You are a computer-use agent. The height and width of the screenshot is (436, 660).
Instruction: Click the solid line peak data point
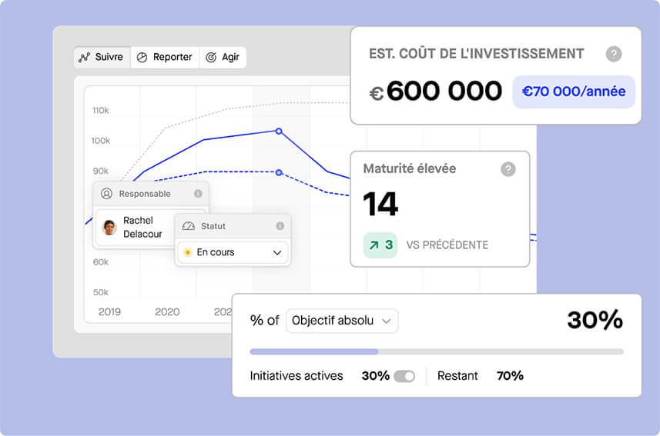tap(279, 131)
